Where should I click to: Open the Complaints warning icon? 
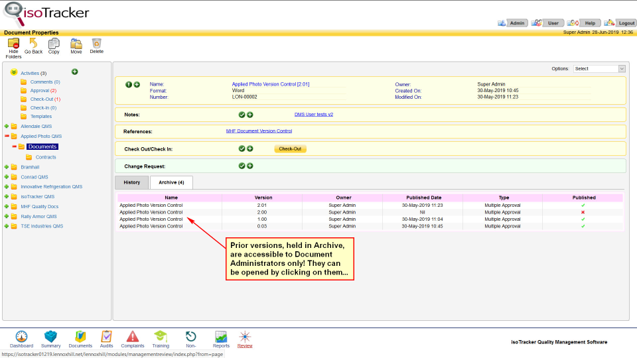pos(133,337)
